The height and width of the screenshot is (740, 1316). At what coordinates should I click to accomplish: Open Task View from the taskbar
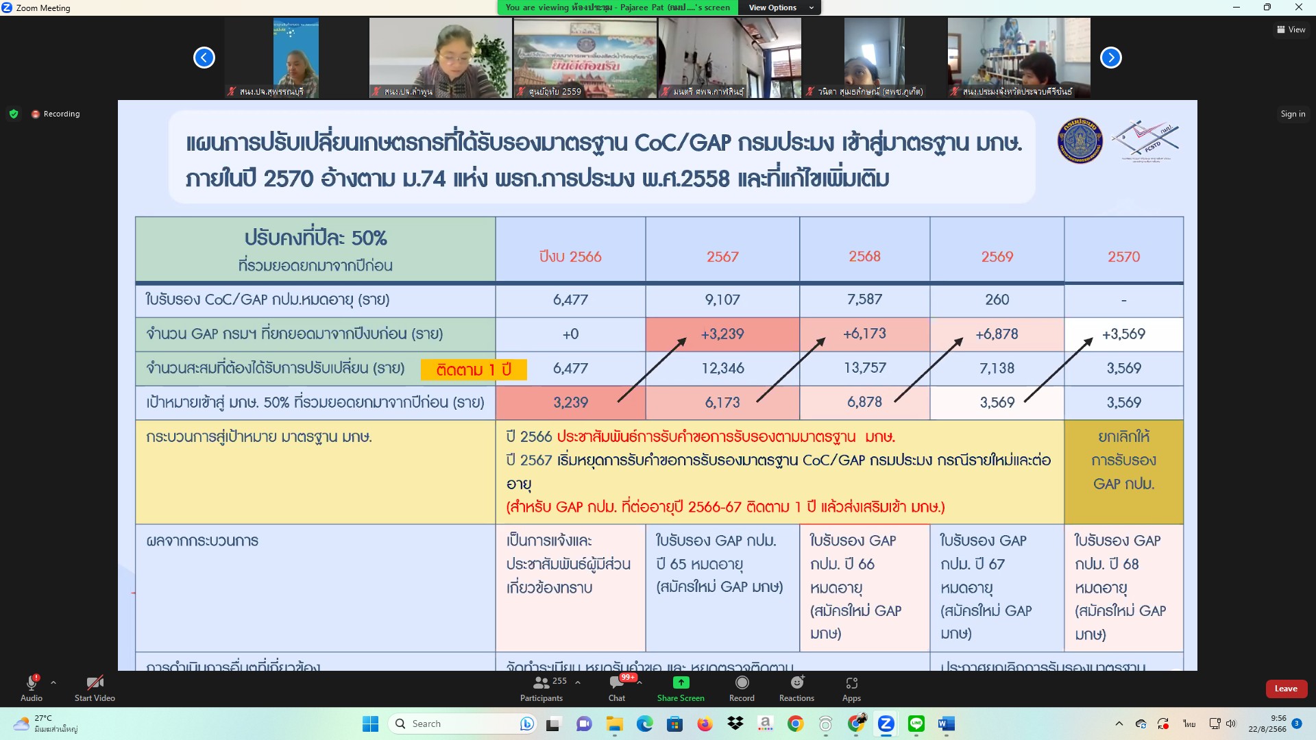[553, 724]
